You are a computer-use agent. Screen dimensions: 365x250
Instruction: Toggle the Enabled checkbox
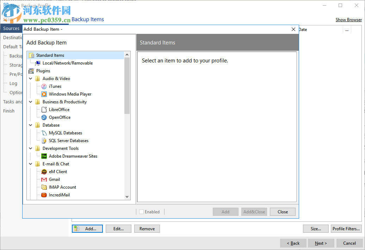[x=141, y=212]
